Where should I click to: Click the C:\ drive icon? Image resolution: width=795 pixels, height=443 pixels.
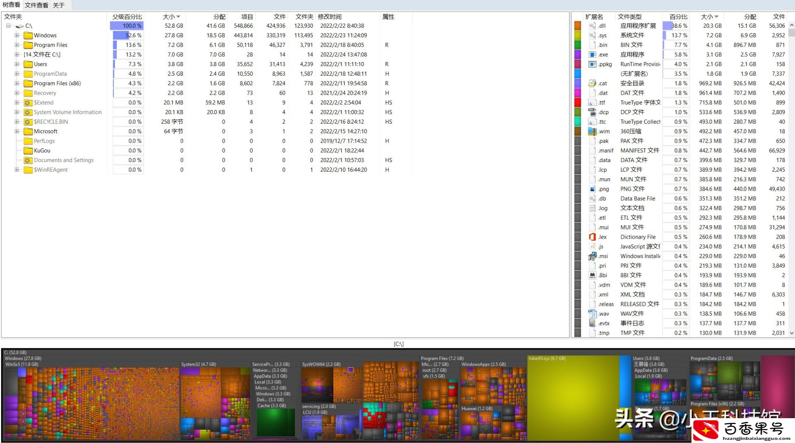click(x=19, y=26)
